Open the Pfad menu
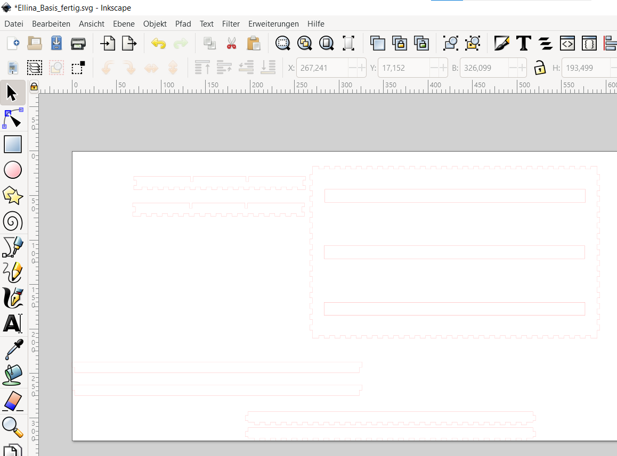This screenshot has height=456, width=617. (x=183, y=23)
